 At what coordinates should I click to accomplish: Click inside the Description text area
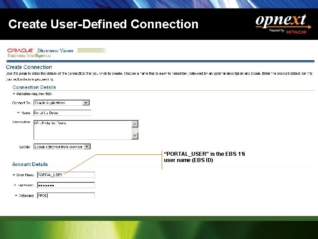[83, 130]
